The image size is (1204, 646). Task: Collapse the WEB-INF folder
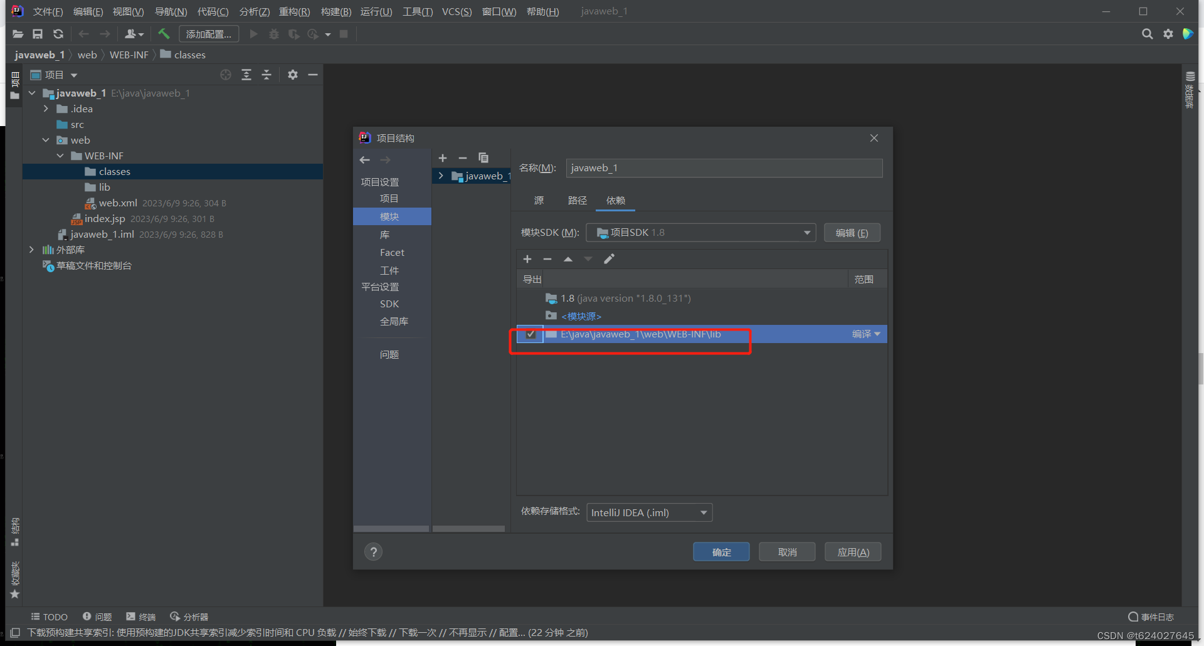tap(60, 156)
